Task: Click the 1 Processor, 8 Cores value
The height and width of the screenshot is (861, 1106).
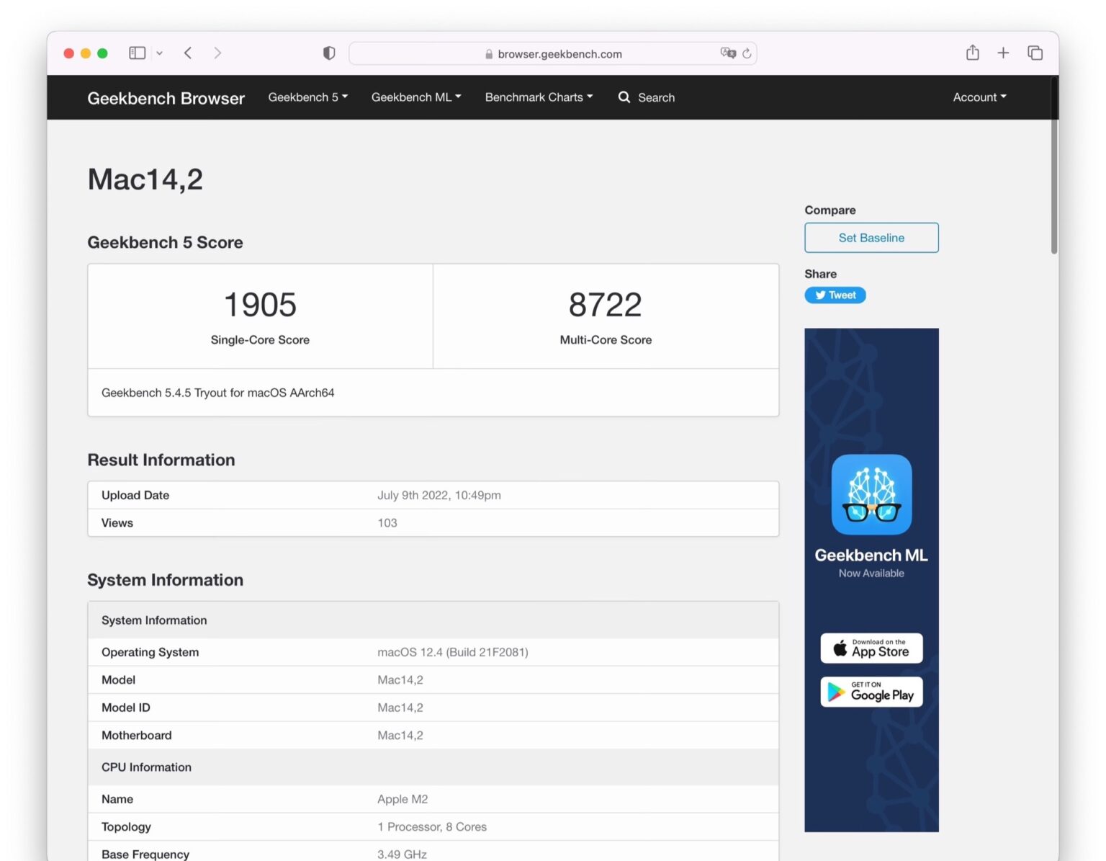Action: [432, 827]
